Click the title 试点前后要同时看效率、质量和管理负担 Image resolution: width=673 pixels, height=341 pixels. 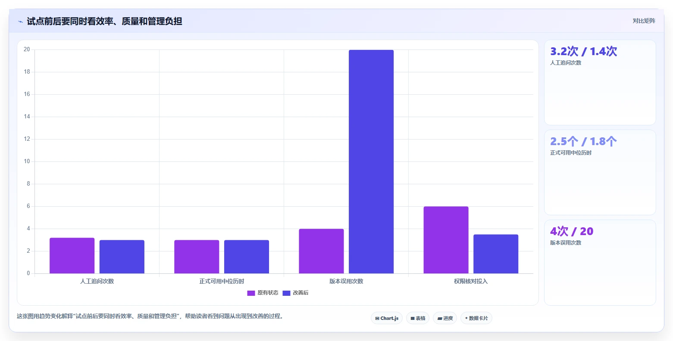(104, 21)
